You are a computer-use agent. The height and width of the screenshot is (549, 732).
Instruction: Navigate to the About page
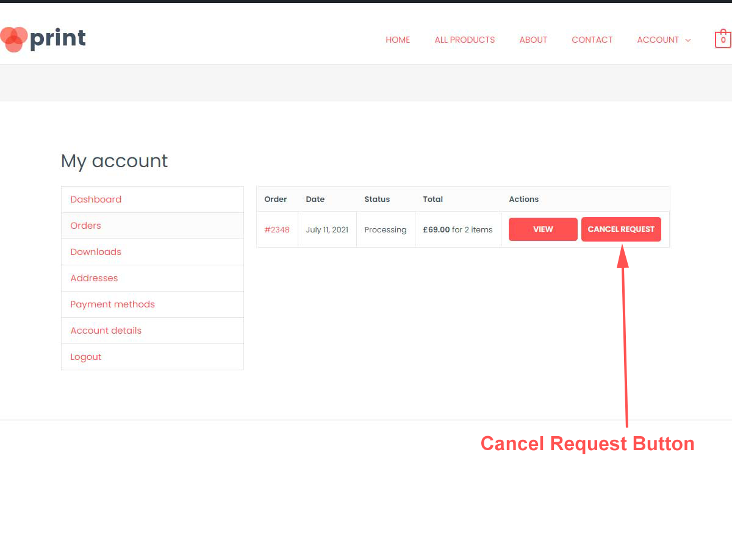tap(533, 40)
